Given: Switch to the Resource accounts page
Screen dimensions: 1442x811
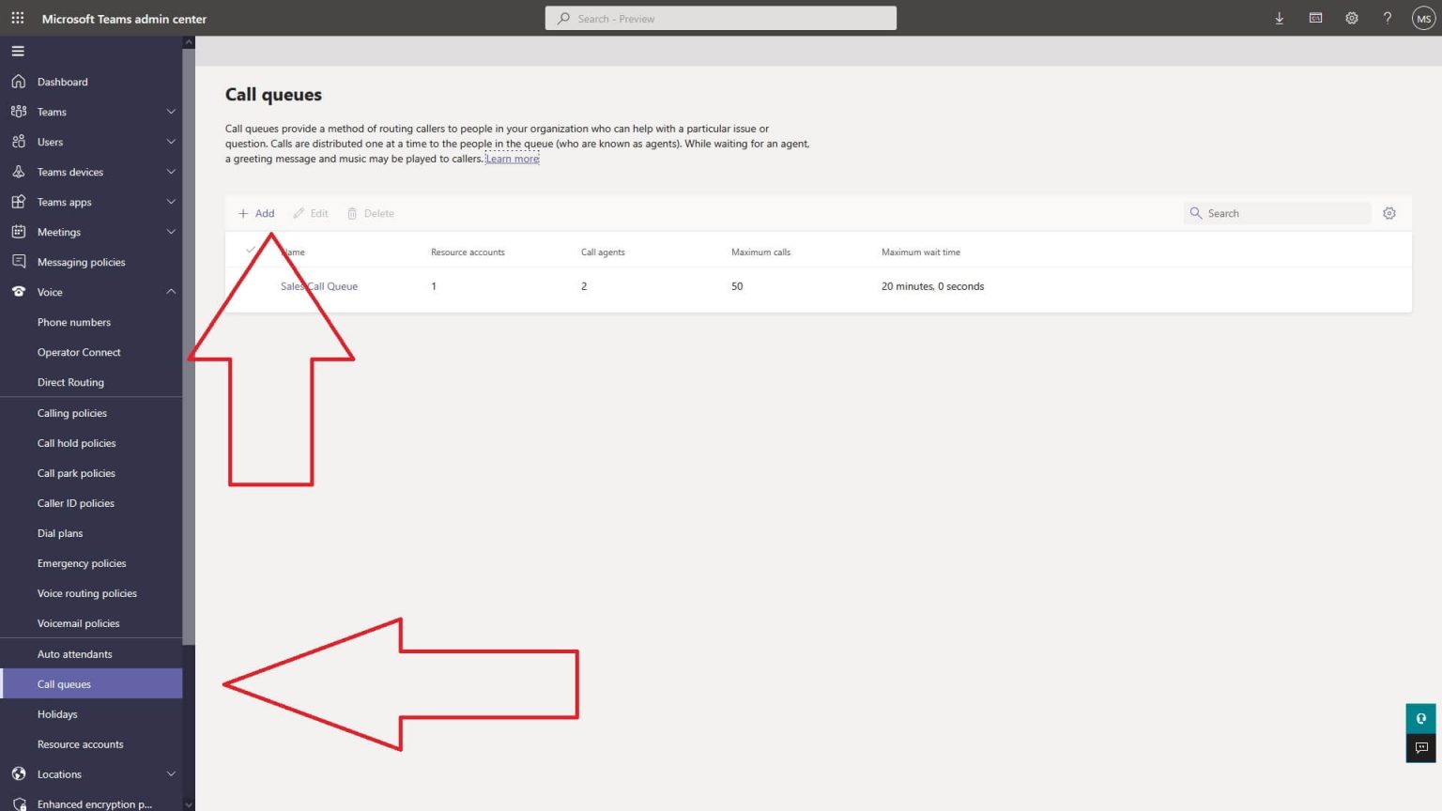Looking at the screenshot, I should tap(80, 743).
